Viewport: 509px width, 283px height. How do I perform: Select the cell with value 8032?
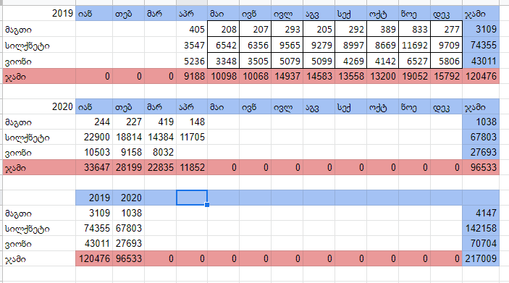point(160,152)
